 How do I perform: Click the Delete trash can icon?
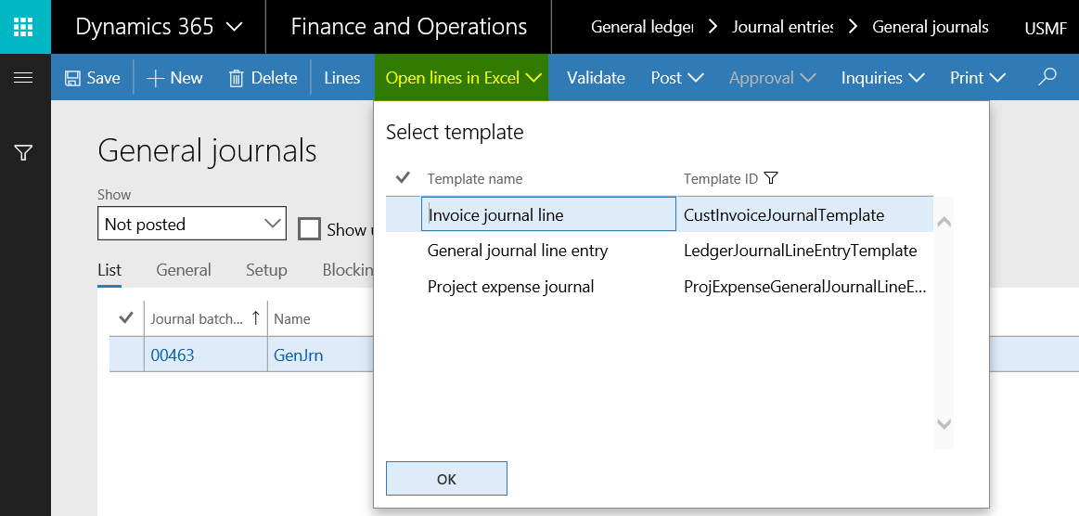[x=237, y=79]
